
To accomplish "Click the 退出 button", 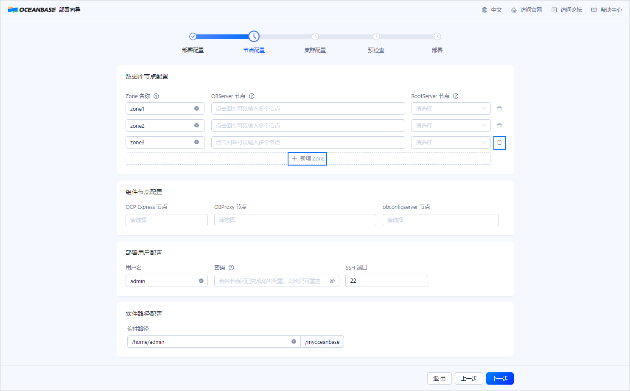I will click(440, 378).
